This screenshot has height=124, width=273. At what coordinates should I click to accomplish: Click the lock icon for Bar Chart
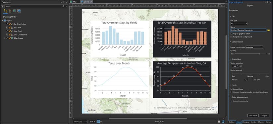coord(10,28)
